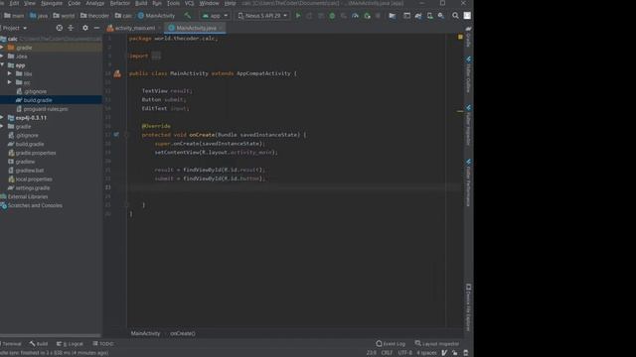Open the Event Log
The image size is (636, 357).
(391, 344)
